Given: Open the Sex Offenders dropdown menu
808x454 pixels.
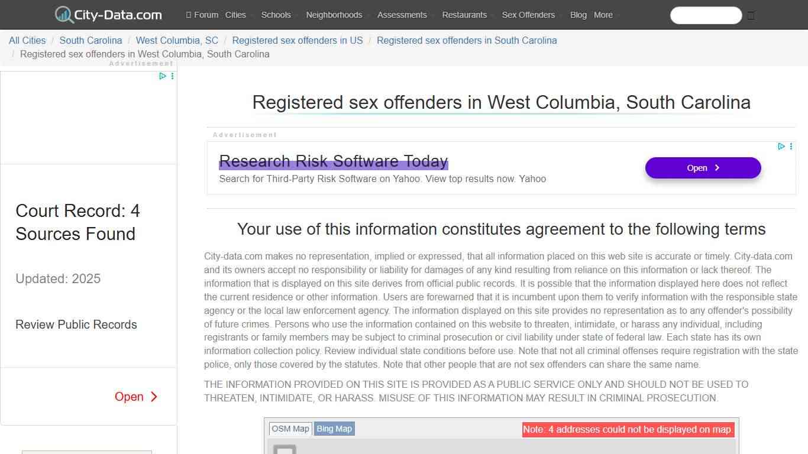Looking at the screenshot, I should 528,15.
